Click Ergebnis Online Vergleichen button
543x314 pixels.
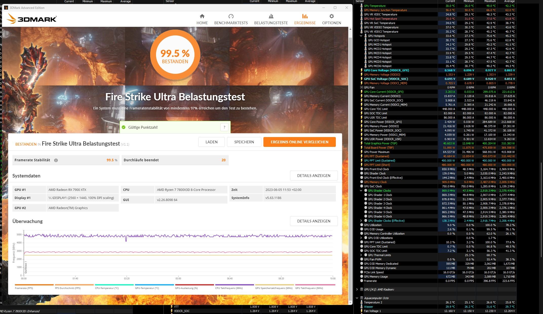299,142
